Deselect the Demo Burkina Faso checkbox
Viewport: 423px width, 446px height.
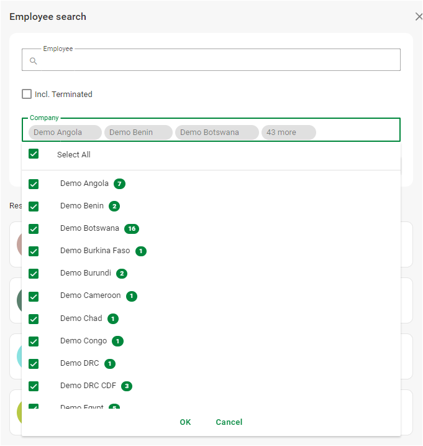(34, 251)
